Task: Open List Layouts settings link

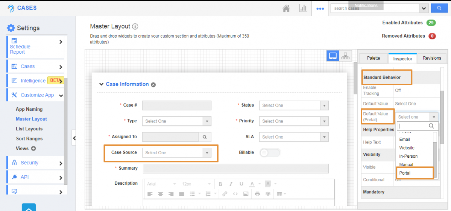Action: (x=29, y=129)
